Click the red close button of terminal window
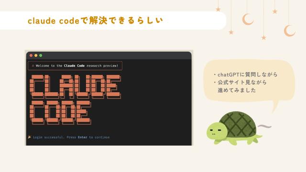Viewport: 306px width, 172px height. point(31,55)
